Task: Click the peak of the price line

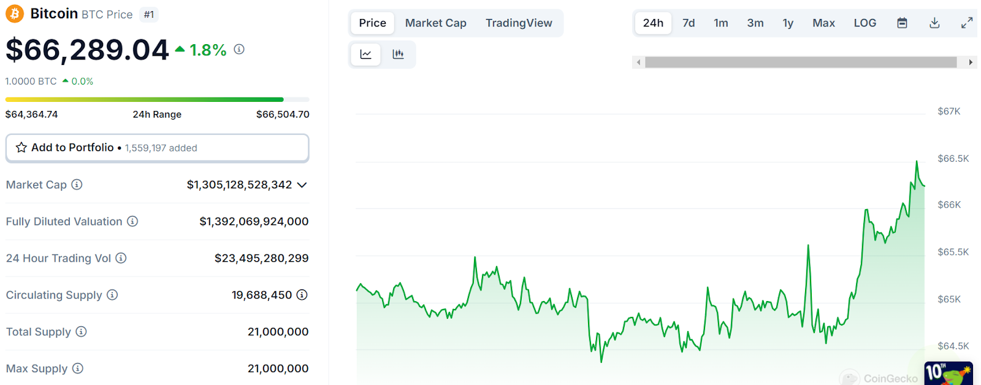Action: (917, 161)
